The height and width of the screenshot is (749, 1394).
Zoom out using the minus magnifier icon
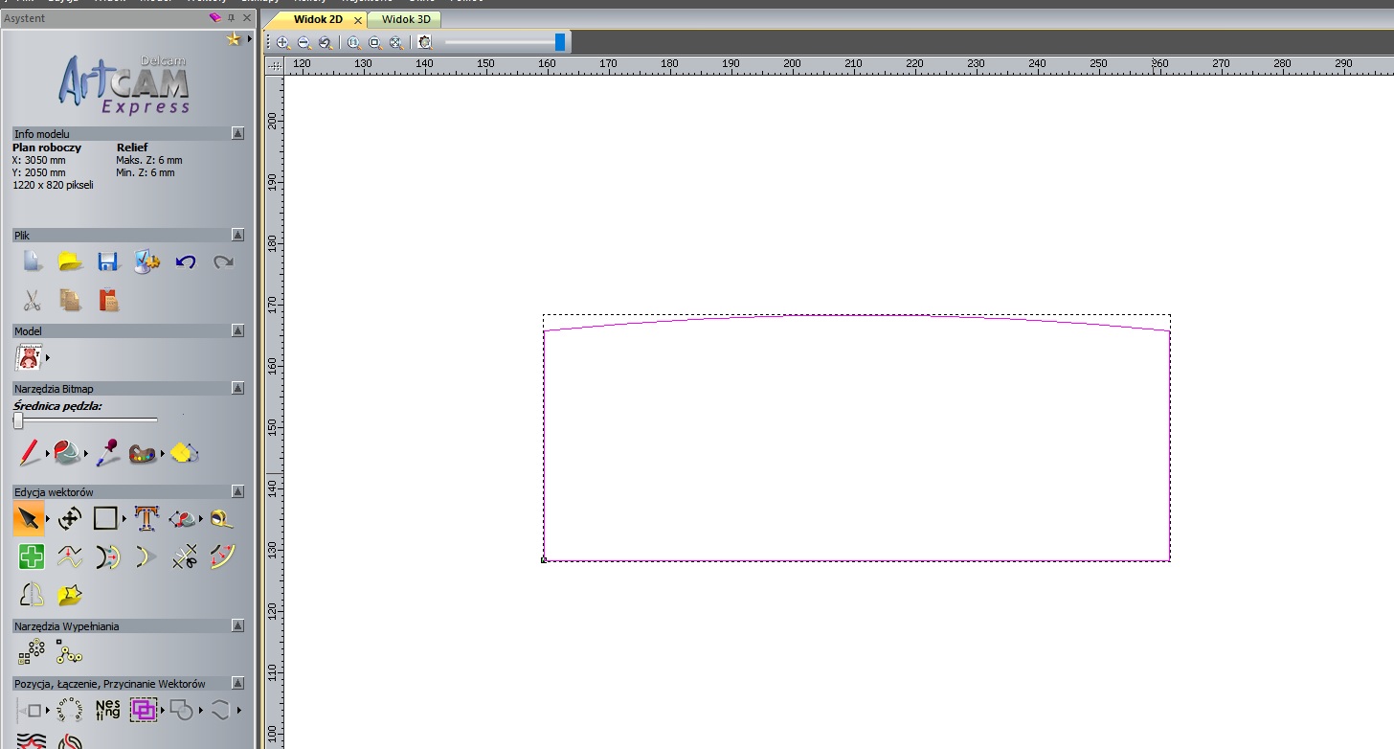pos(304,42)
